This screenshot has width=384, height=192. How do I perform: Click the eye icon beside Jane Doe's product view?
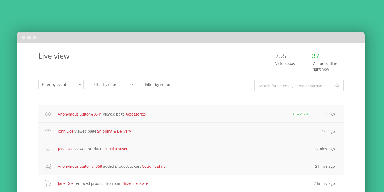(48, 149)
